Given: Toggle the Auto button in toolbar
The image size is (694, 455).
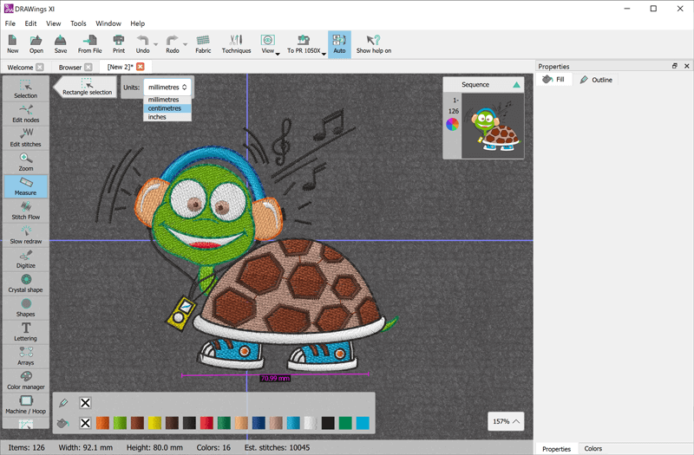Looking at the screenshot, I should [339, 44].
